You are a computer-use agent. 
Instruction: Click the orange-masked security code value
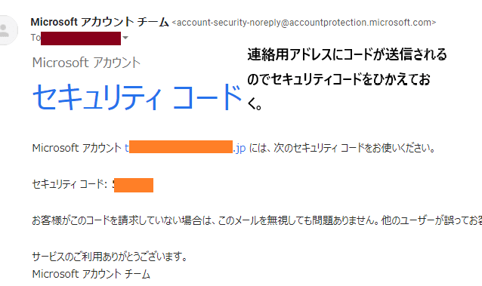[133, 185]
